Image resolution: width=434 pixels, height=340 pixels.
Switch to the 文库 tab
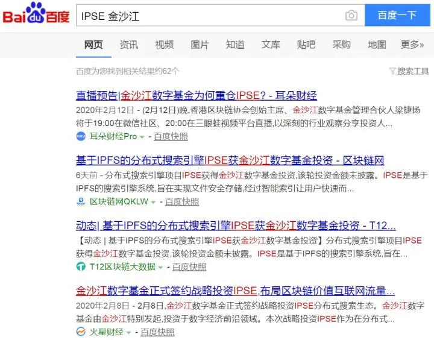(x=271, y=45)
